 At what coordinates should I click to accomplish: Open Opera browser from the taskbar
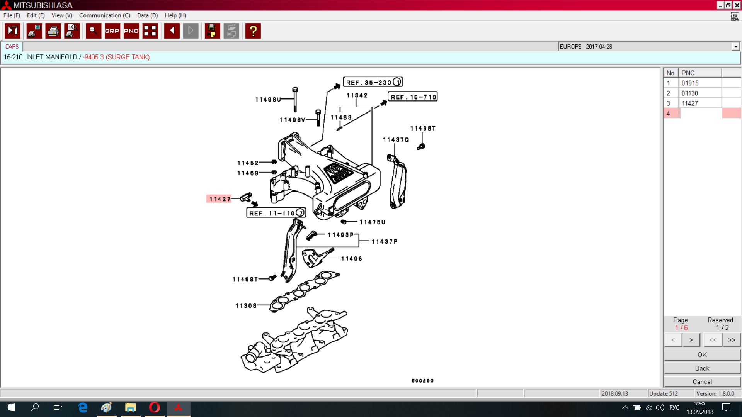155,407
